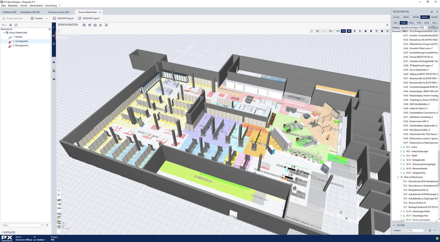Expand the 14.12 Einlegeboden catalog node

401,160
